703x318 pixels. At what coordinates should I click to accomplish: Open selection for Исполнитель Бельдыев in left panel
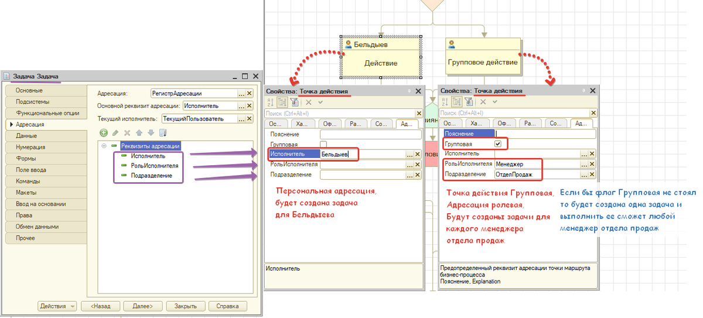coord(410,154)
